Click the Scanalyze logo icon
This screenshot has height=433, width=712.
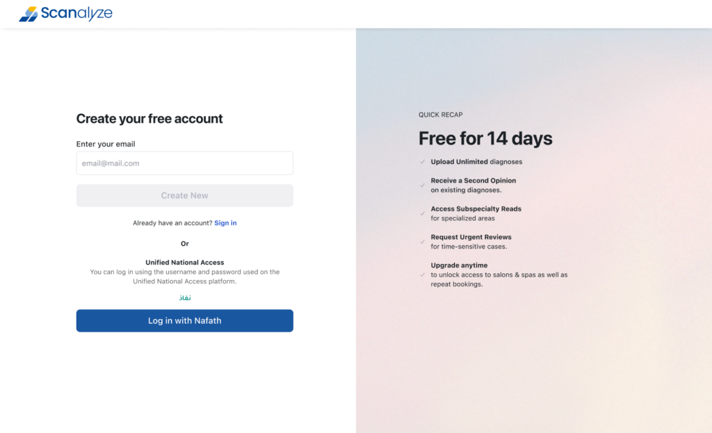pos(29,14)
